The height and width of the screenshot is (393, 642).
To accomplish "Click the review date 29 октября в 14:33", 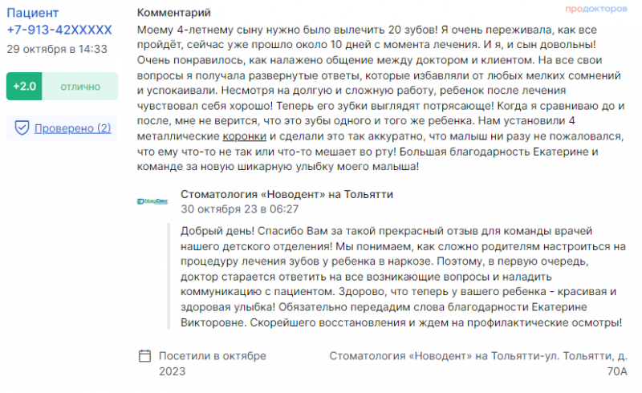I will 57,49.
